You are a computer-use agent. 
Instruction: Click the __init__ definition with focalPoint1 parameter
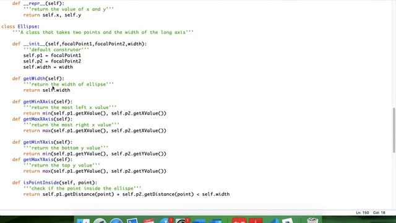pyautogui.click(x=79, y=44)
